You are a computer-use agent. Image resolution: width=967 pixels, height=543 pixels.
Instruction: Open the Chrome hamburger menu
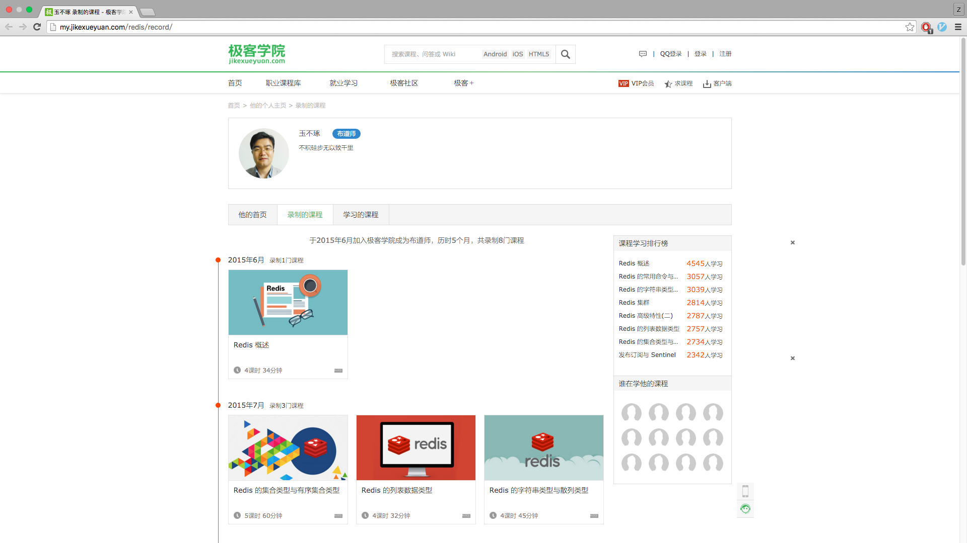tap(957, 27)
